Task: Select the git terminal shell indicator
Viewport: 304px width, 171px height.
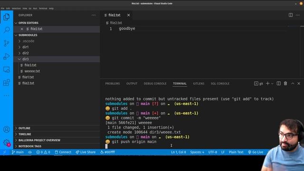Action: (x=258, y=84)
